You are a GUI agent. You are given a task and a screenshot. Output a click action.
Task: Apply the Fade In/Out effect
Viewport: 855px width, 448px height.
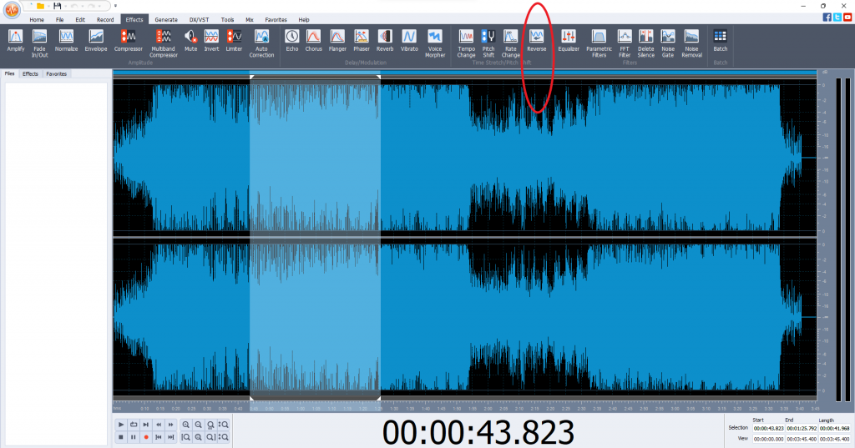39,43
